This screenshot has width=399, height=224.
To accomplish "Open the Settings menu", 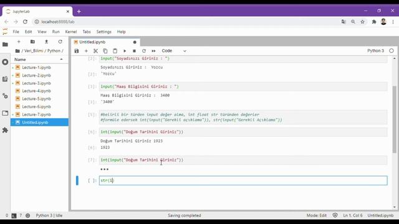I will pos(104,32).
